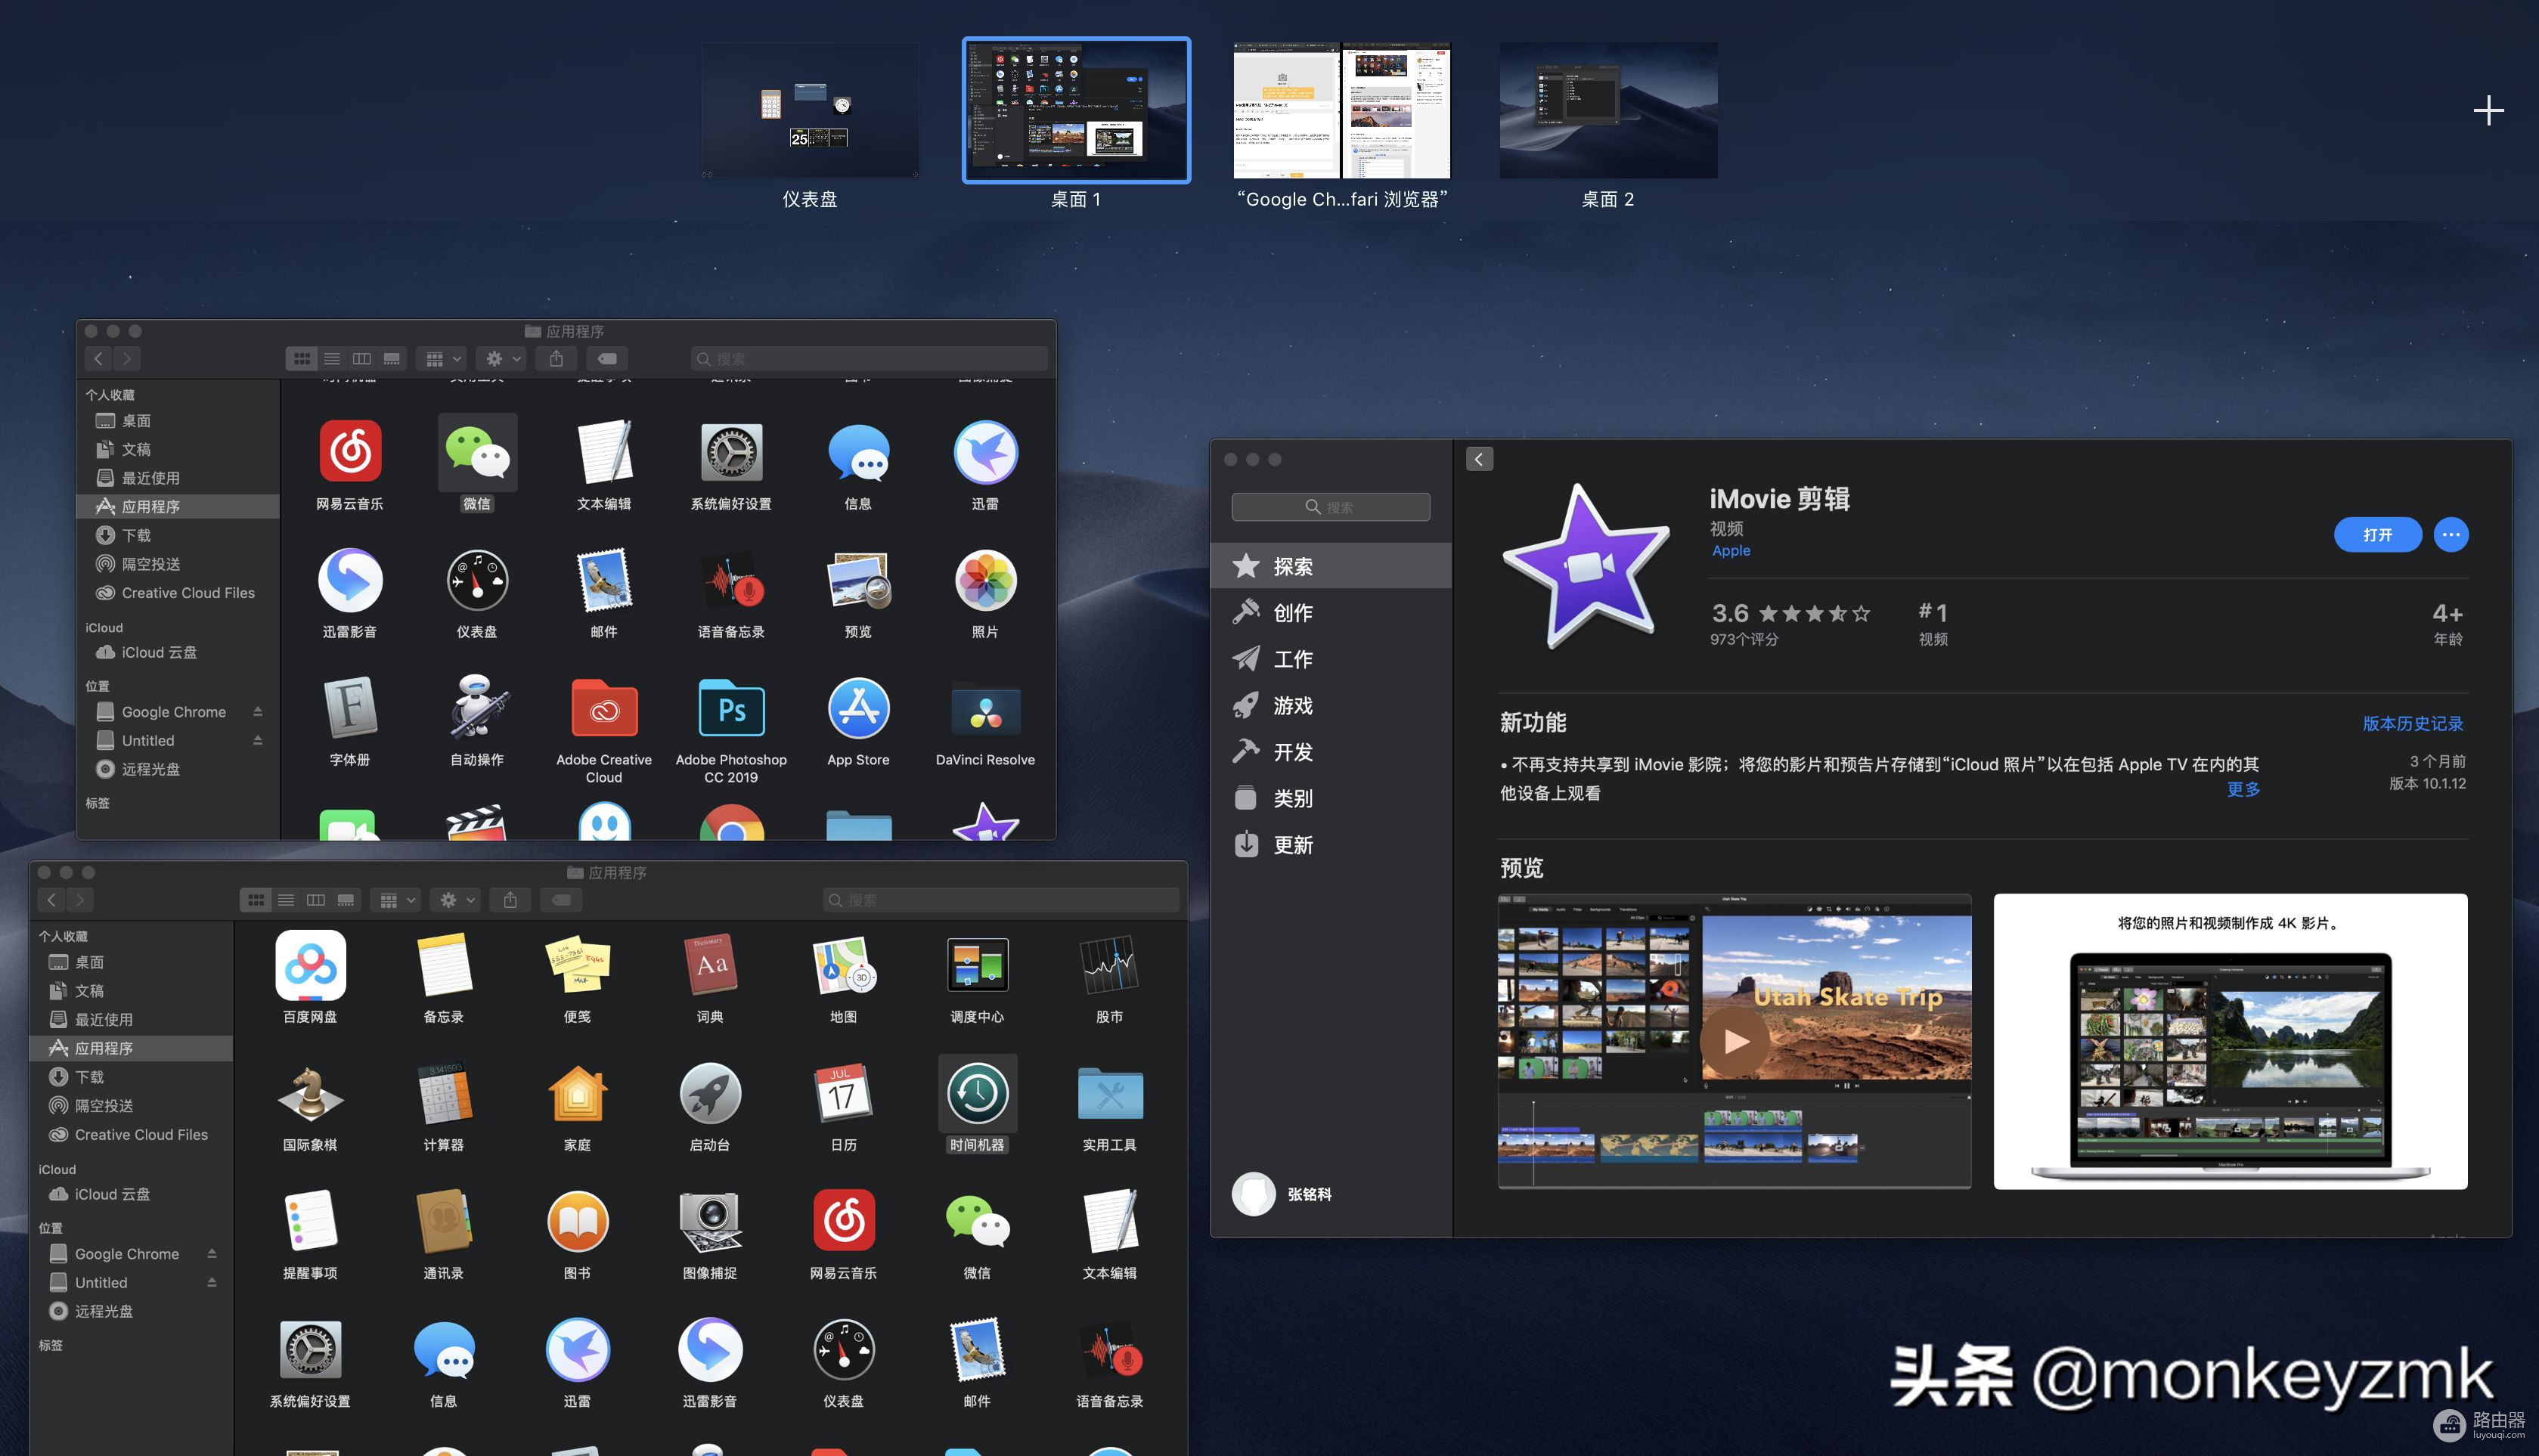Select 开发 tab in App Store sidebar
Screen dimensions: 2539x1456
tap(1331, 752)
